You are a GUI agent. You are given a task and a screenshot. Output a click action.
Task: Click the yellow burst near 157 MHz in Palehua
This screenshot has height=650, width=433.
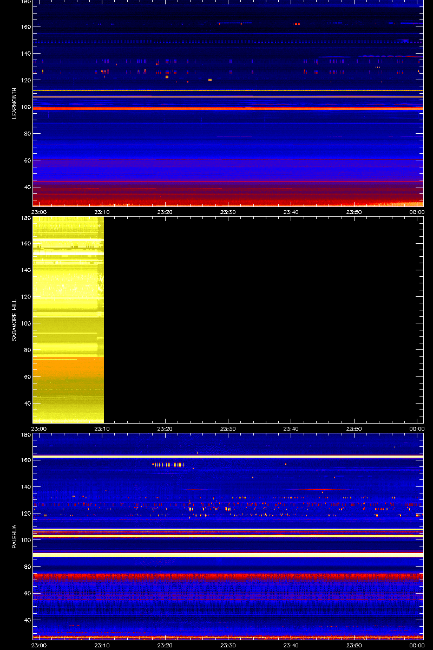[168, 464]
